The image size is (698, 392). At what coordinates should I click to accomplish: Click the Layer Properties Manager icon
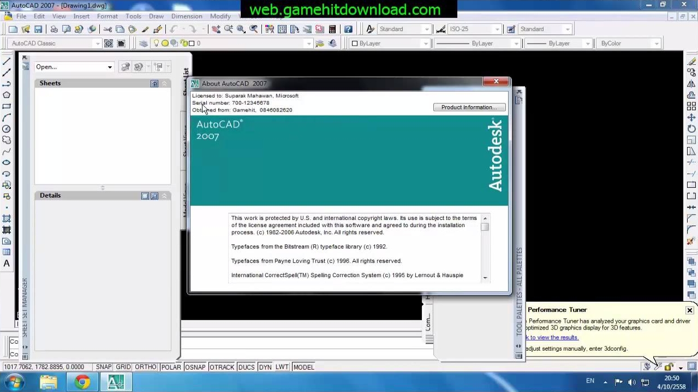pos(144,43)
